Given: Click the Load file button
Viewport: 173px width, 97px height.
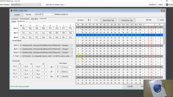Looking at the screenshot, I should pyautogui.click(x=130, y=86).
